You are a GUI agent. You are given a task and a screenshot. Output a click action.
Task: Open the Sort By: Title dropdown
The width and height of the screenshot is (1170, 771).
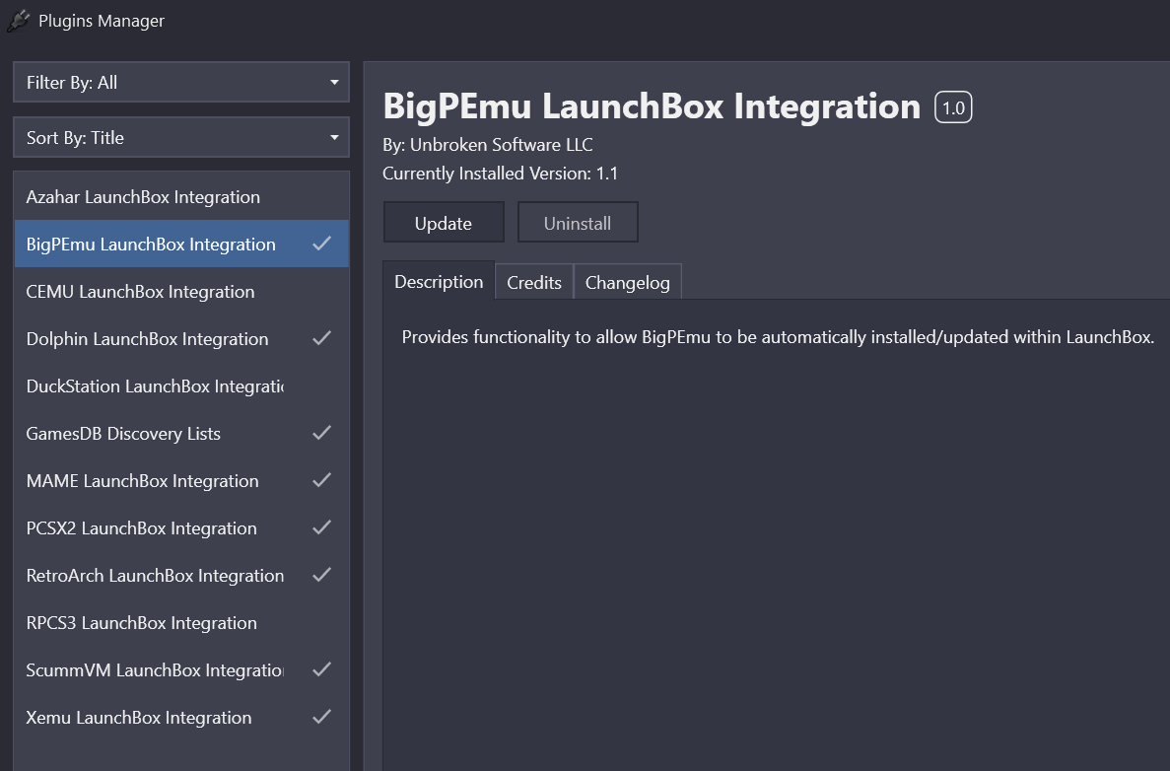(x=181, y=138)
